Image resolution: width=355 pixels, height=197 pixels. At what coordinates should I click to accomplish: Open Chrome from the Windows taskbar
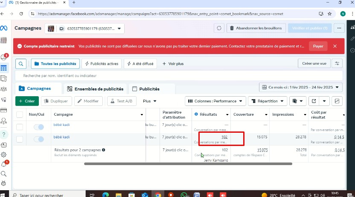tap(158, 195)
